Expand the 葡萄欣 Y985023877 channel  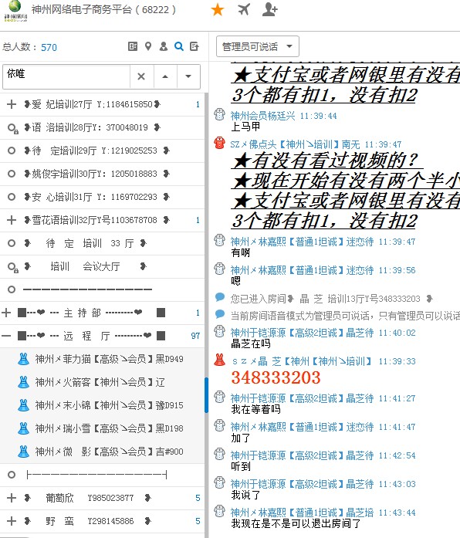(x=12, y=498)
